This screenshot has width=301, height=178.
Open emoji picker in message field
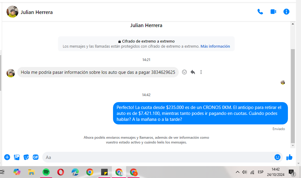pos(277,157)
